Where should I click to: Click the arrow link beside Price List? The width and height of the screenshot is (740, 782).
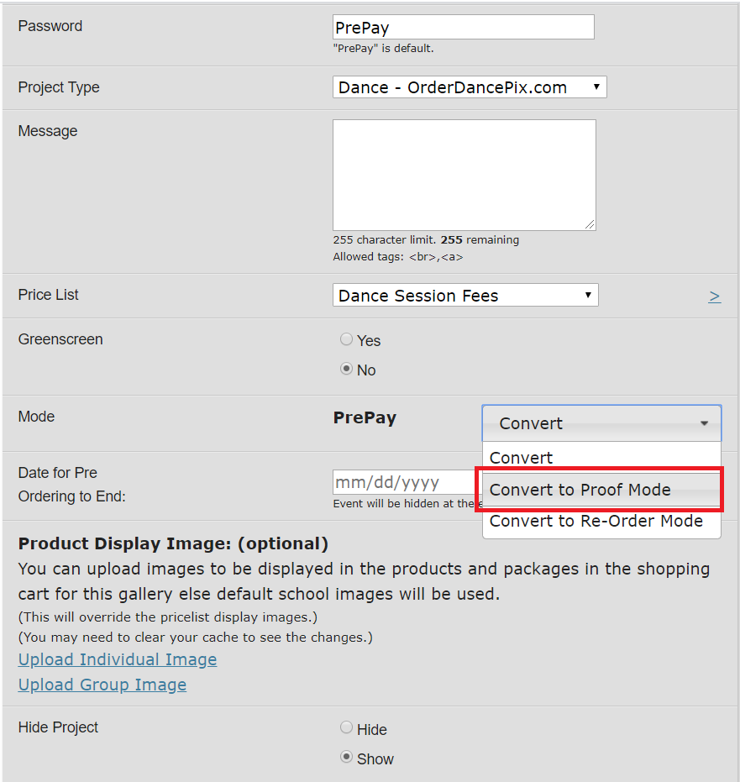714,297
